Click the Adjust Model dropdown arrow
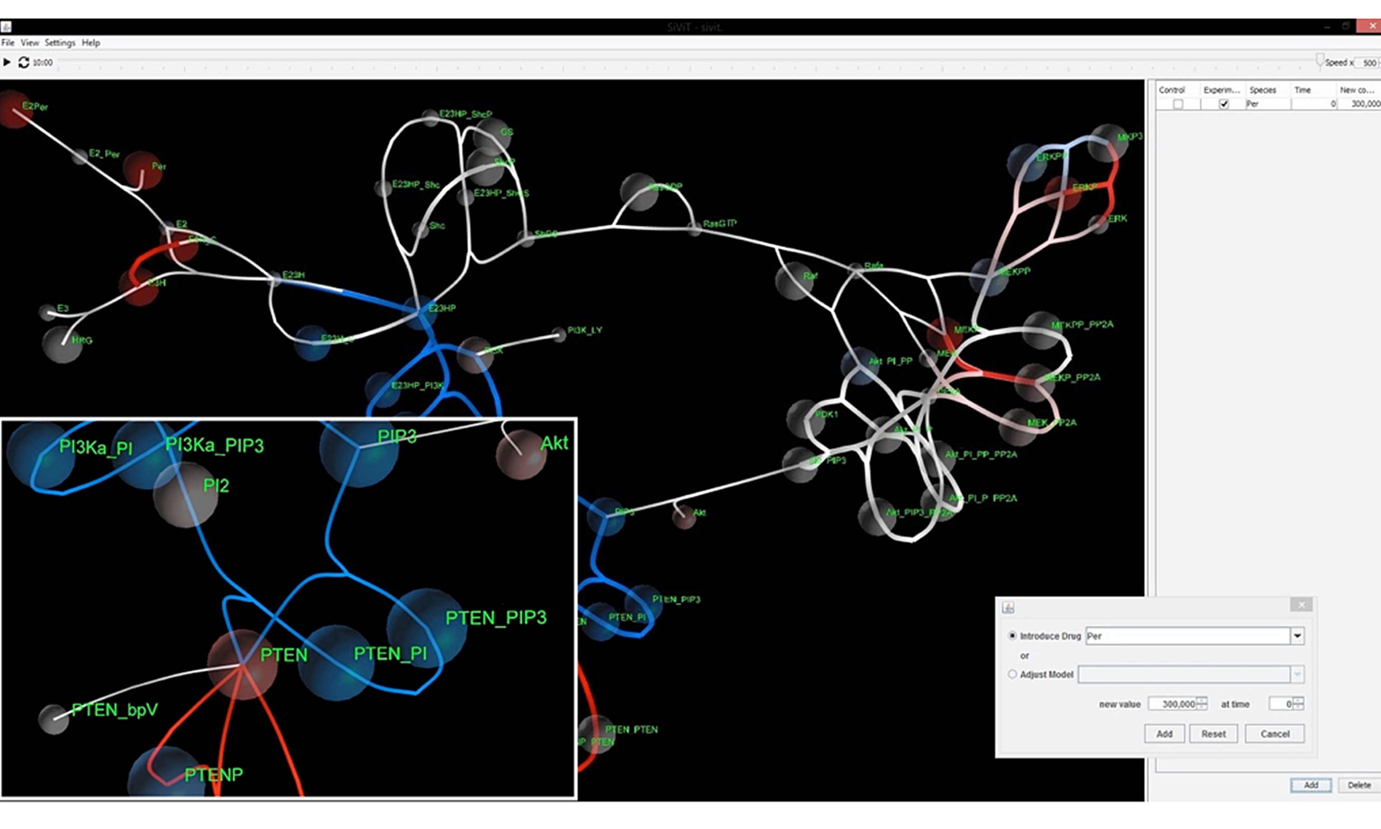Viewport: 1381px width, 829px height. pyautogui.click(x=1297, y=674)
